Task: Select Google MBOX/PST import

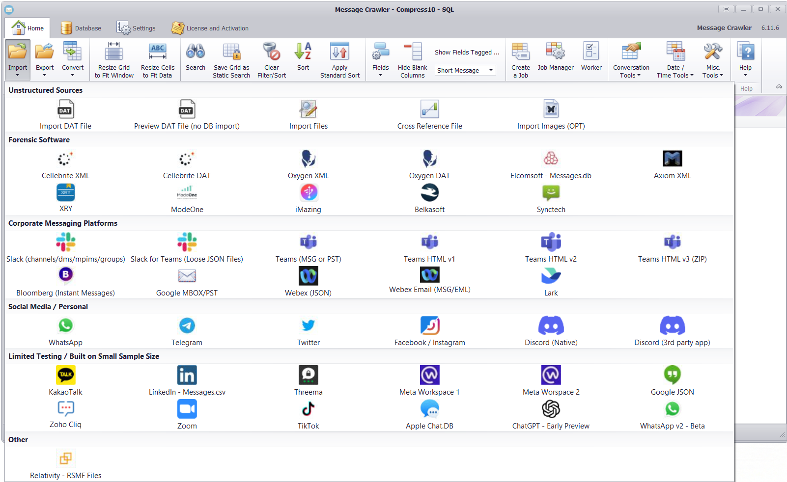Action: [187, 282]
